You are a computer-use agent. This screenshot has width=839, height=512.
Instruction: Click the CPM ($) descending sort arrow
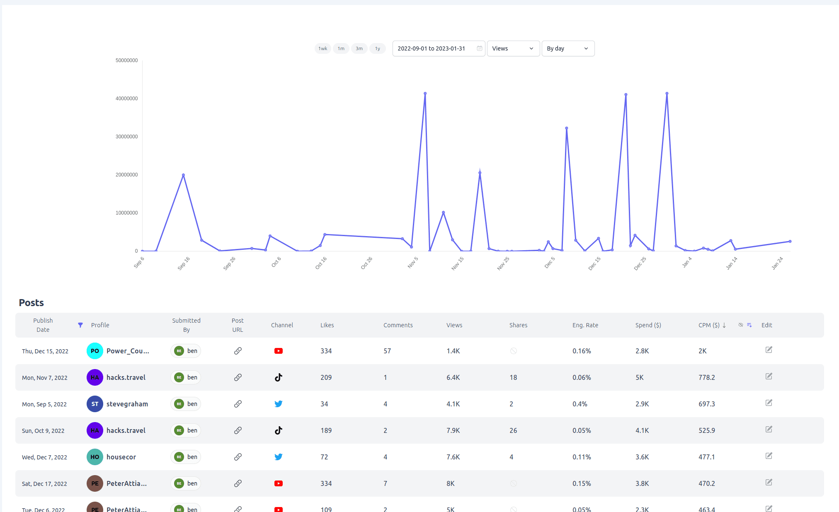[x=724, y=325]
